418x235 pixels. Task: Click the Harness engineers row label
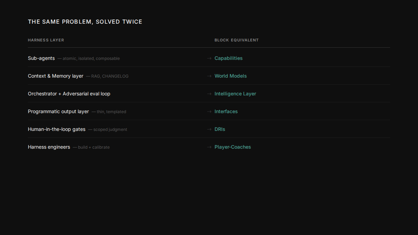[x=49, y=147]
